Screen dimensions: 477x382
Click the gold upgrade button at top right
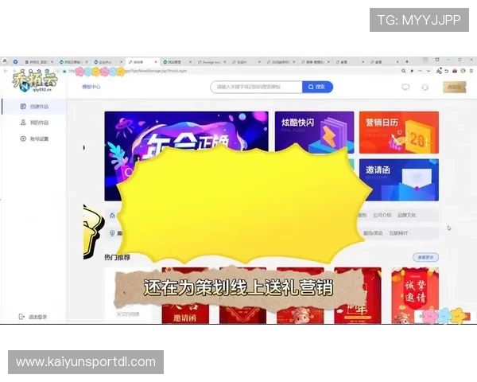pos(454,87)
